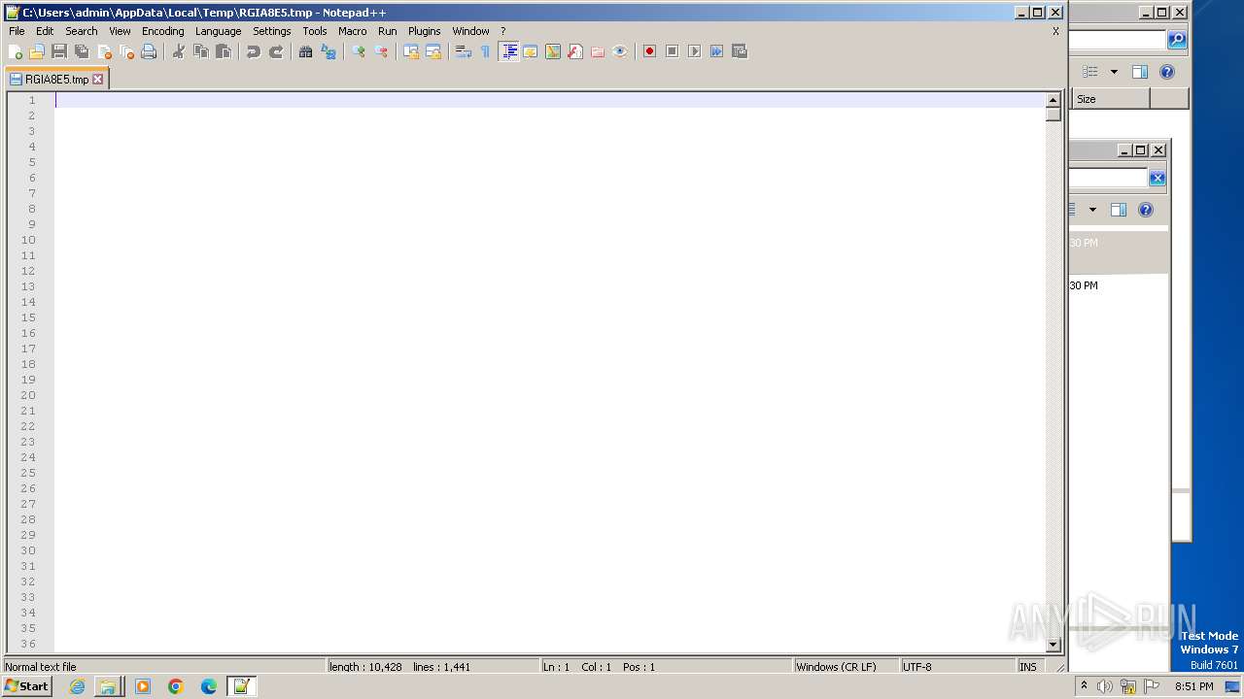Open the view options dropdown arrow in back Explorer window

1114,72
